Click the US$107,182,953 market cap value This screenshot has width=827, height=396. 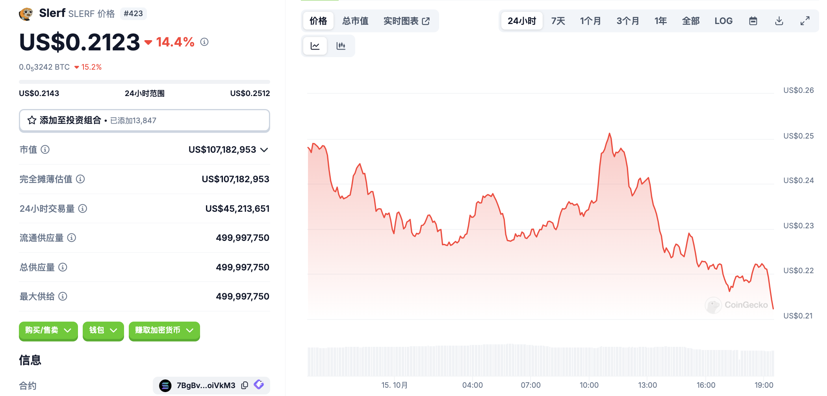222,150
